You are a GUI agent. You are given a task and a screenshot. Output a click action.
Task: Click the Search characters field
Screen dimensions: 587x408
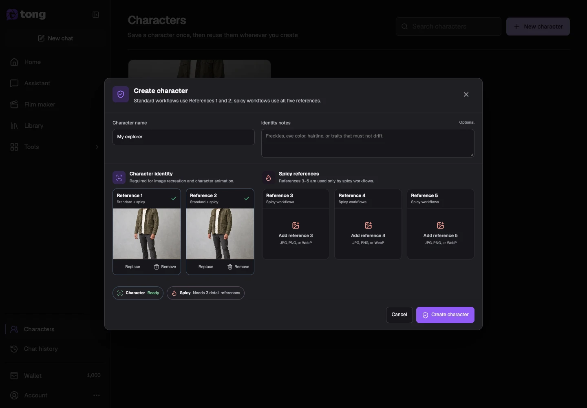pyautogui.click(x=448, y=27)
